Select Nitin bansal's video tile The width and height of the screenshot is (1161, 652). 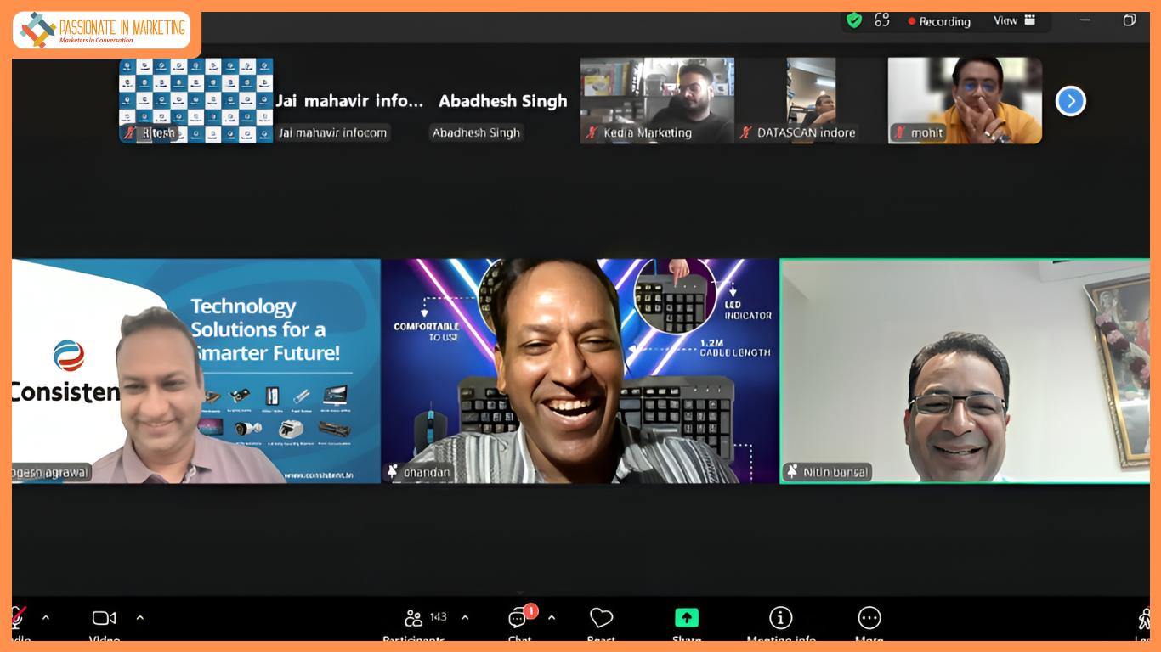point(965,371)
